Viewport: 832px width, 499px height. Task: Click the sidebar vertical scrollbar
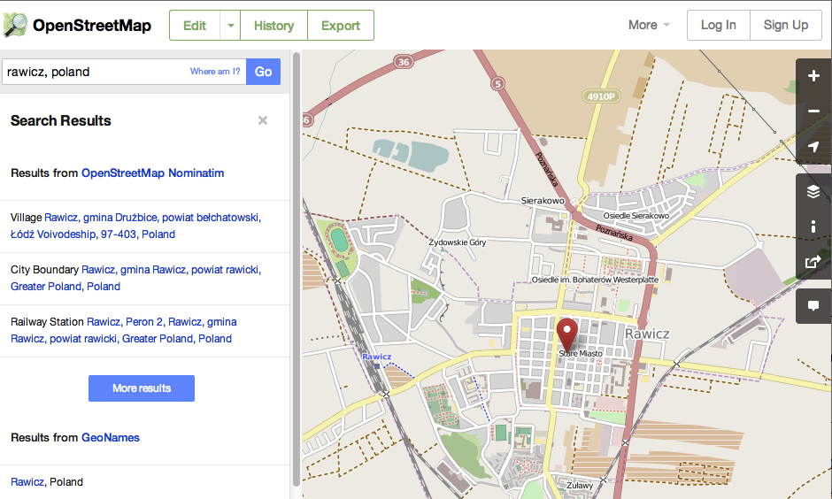click(x=297, y=268)
